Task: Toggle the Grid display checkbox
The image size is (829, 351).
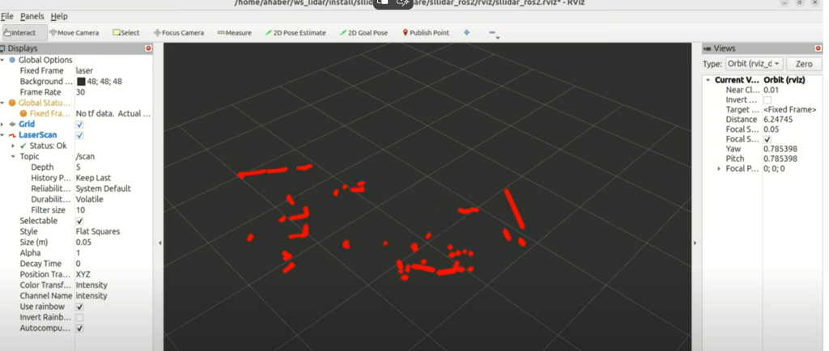Action: click(x=79, y=125)
